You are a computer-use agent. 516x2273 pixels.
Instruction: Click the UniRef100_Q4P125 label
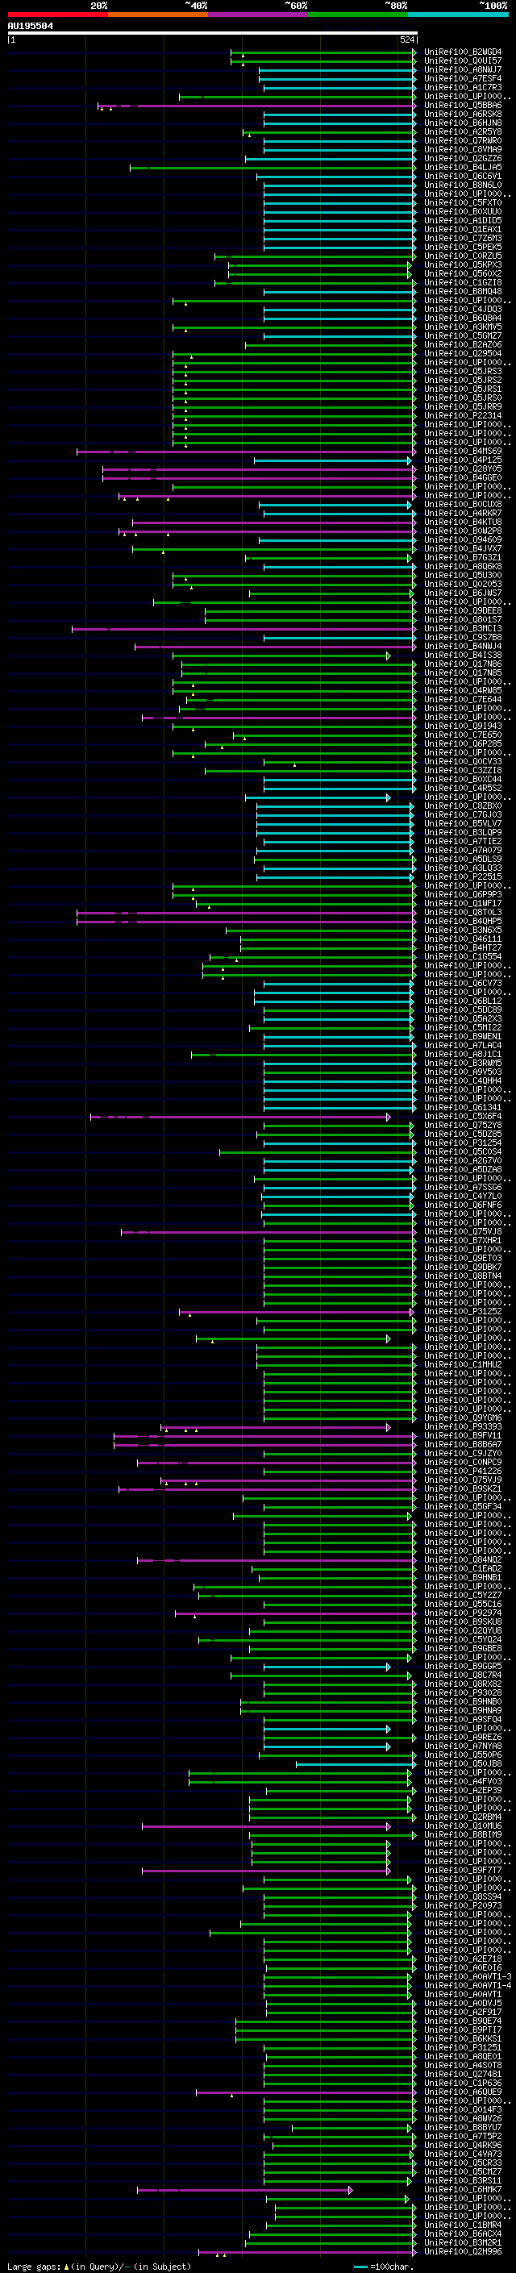[462, 460]
